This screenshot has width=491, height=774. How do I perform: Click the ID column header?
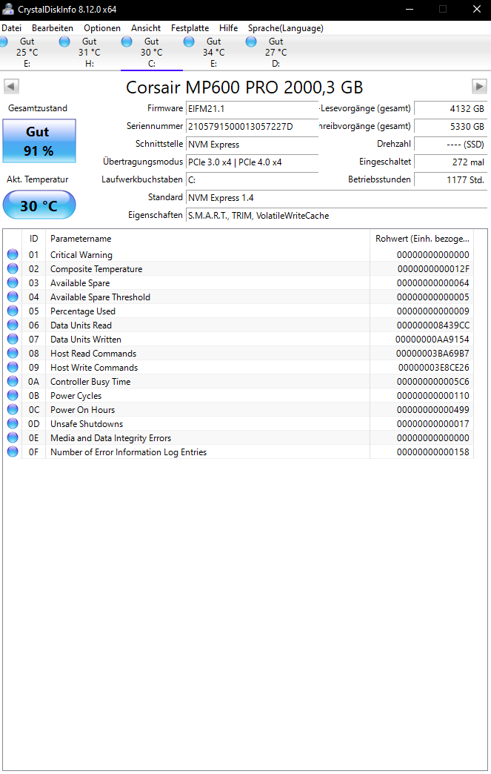33,239
